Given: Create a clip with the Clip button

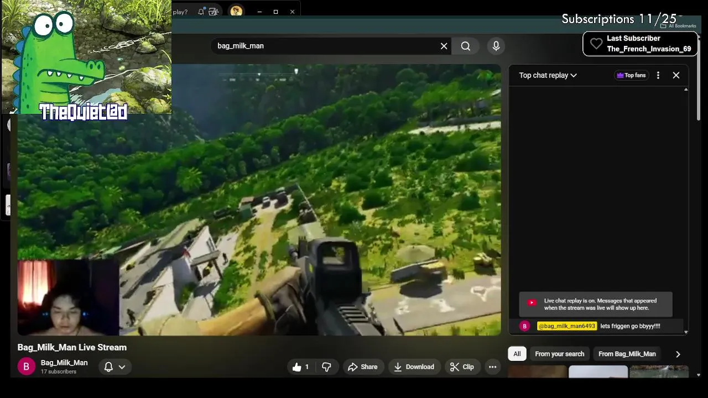Looking at the screenshot, I should coord(462,367).
